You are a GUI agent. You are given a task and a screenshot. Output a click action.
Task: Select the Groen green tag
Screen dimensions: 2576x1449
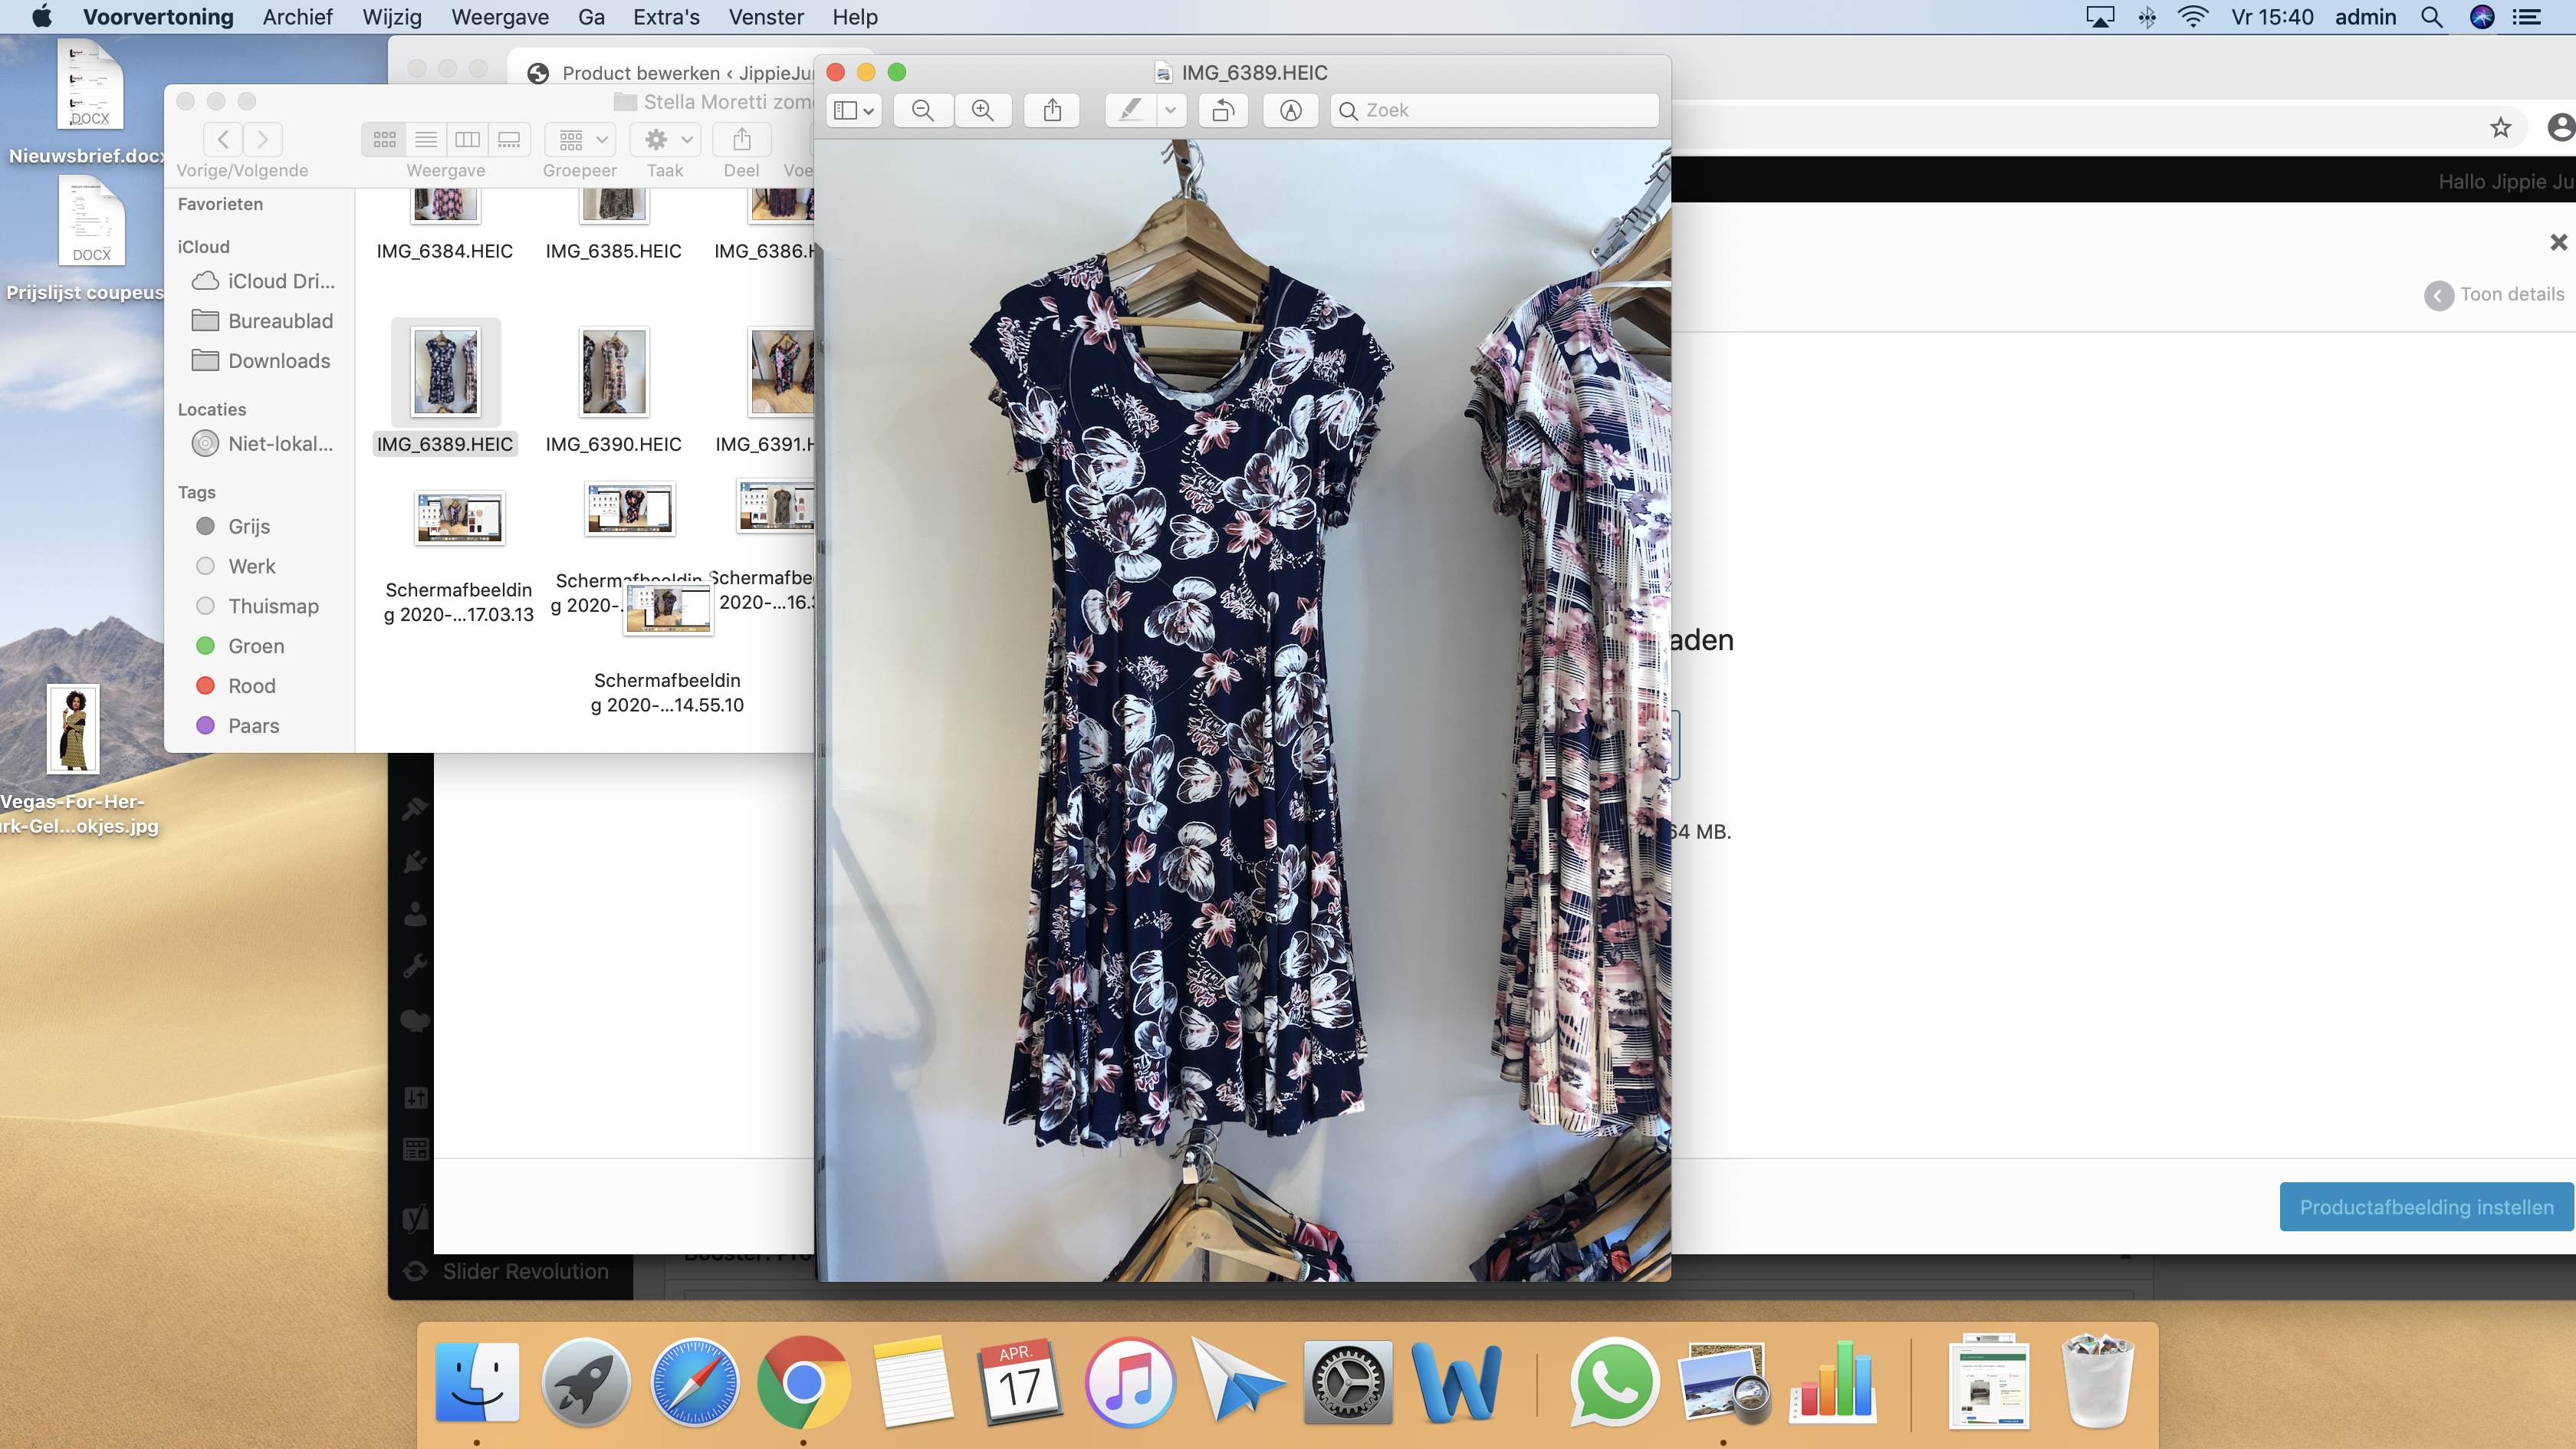(255, 646)
